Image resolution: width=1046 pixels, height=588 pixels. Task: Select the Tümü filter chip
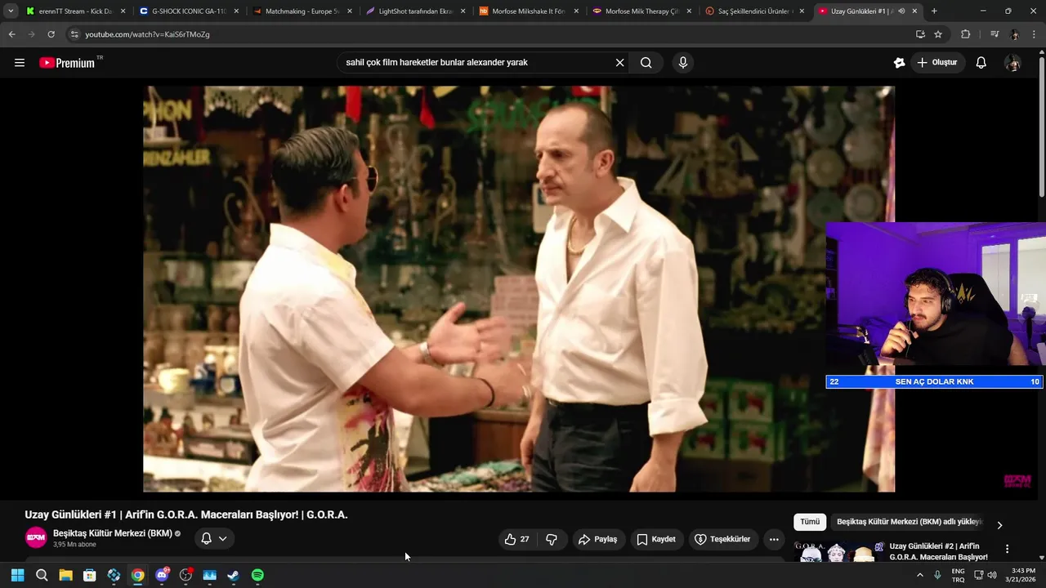[810, 522]
